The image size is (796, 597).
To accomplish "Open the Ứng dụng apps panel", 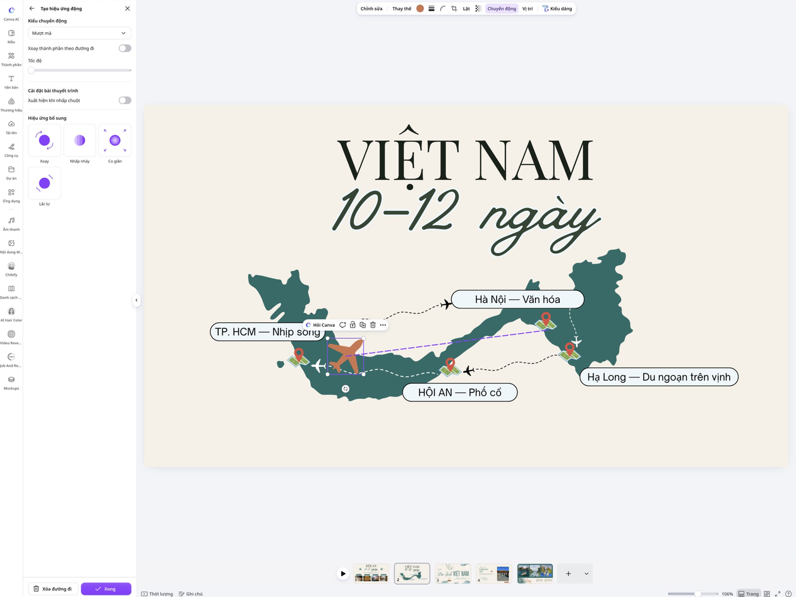I will click(11, 195).
